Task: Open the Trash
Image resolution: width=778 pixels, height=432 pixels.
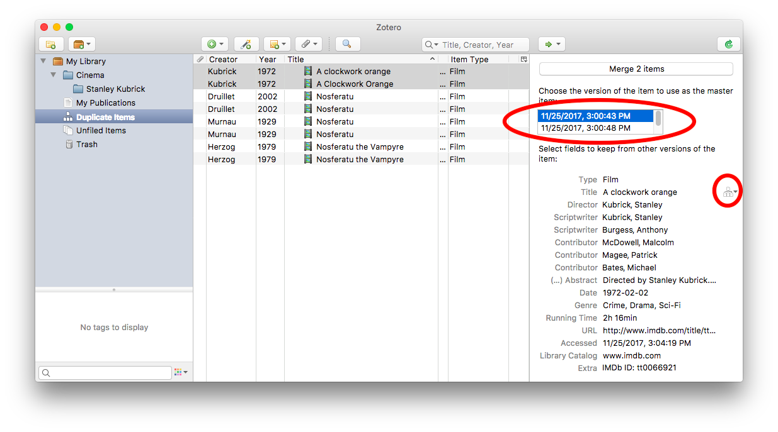Action: point(87,144)
